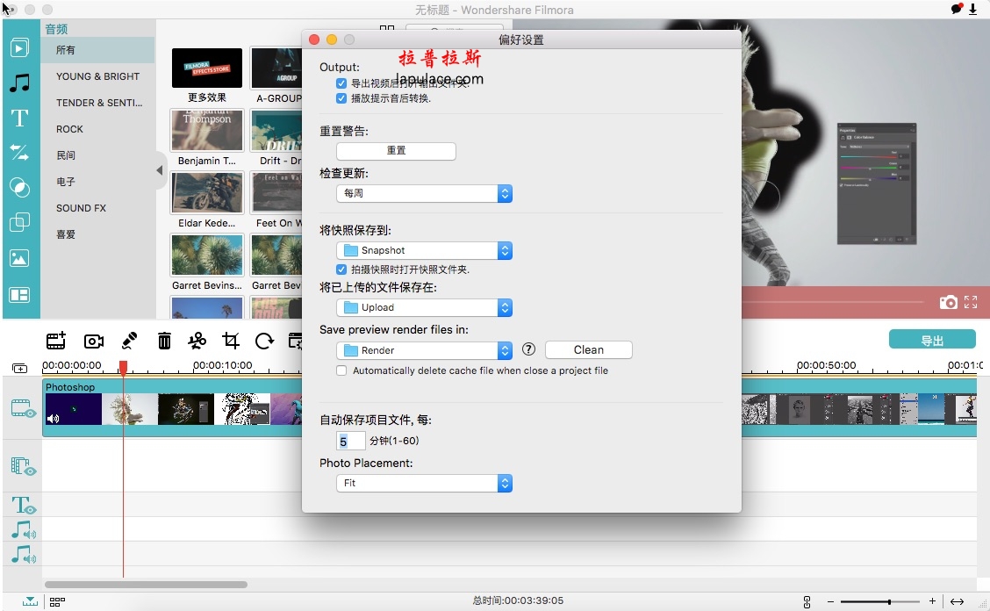Image resolution: width=990 pixels, height=611 pixels.
Task: Open the Split screen icon in sidebar
Action: pos(19,294)
